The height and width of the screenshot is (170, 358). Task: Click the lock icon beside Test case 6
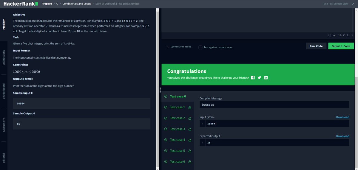point(190,162)
